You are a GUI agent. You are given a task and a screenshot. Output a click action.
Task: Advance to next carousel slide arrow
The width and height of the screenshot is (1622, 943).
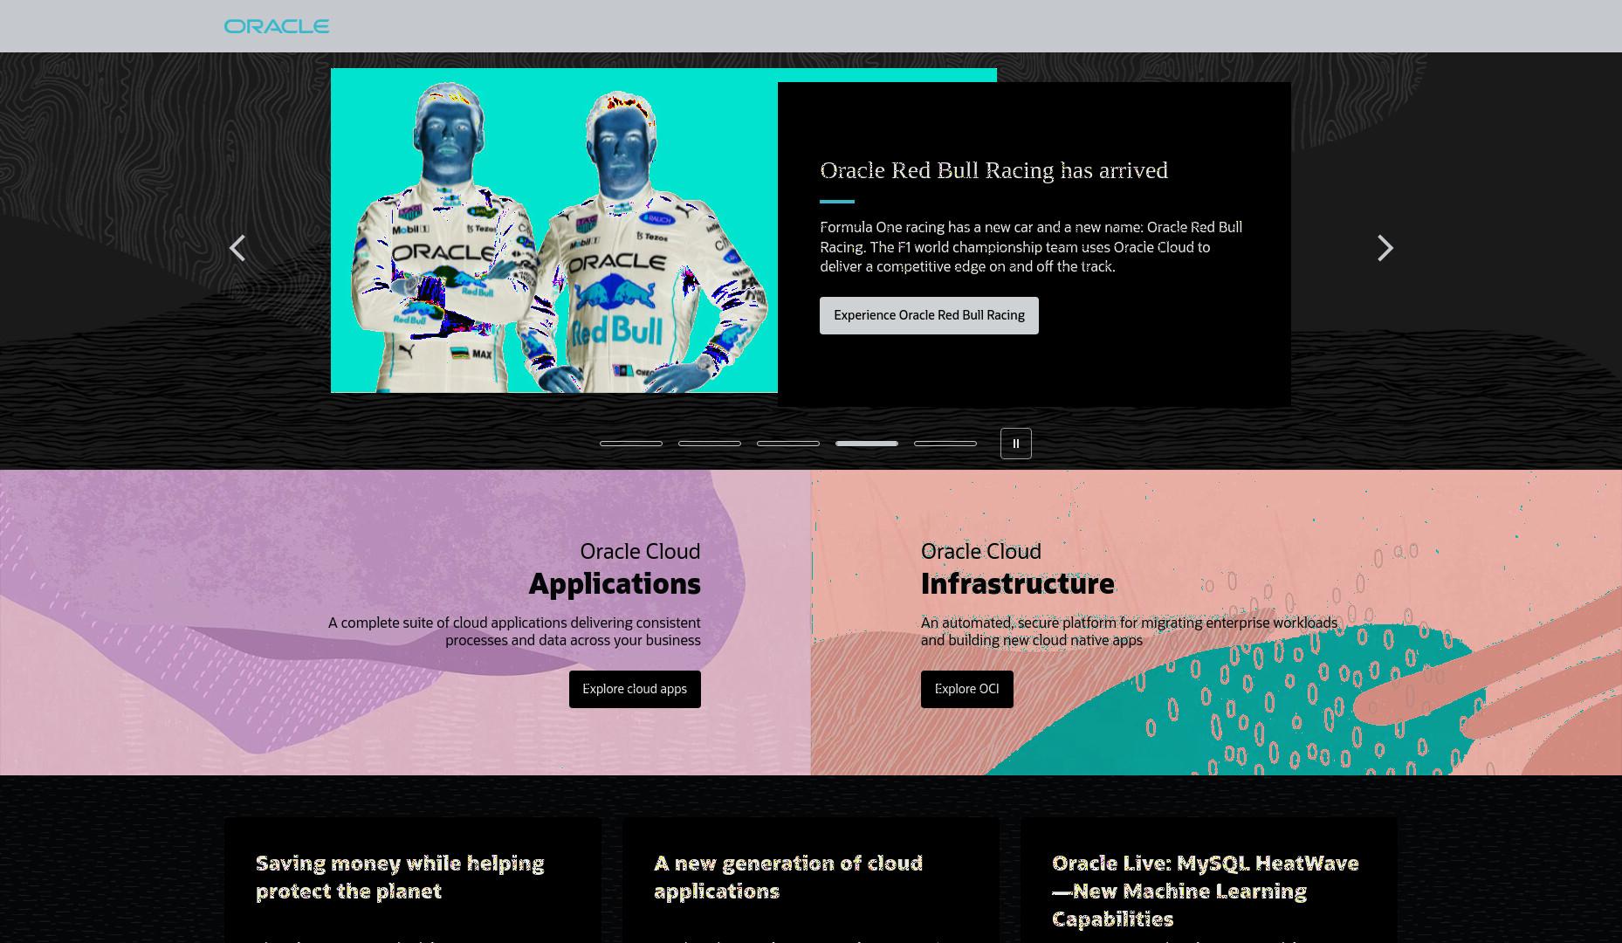(x=1385, y=248)
